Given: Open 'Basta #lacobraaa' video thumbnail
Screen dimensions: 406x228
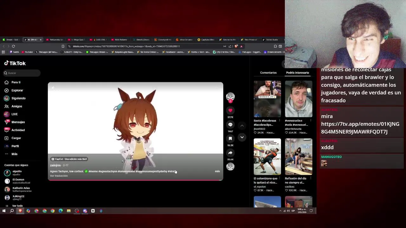Looking at the screenshot, I should 267,99.
